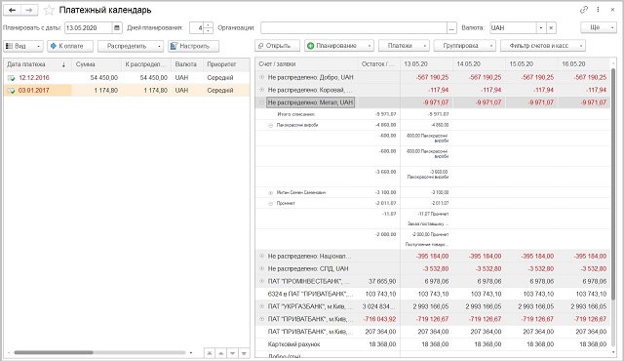Select 6324 в ПАТ ПРИВАТБАНК account row

pyautogui.click(x=433, y=294)
